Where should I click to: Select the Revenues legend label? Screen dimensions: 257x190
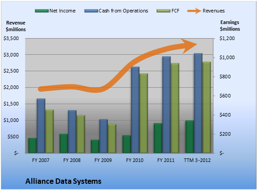(x=214, y=11)
